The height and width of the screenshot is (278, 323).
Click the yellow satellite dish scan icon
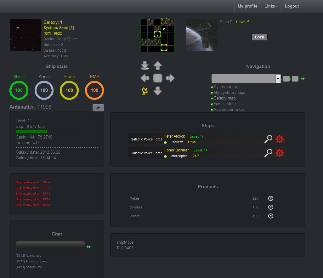(145, 91)
